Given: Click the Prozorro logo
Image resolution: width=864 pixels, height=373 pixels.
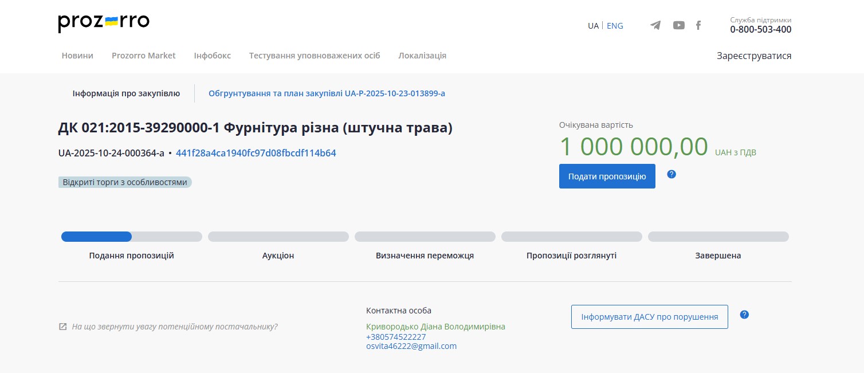Looking at the screenshot, I should [103, 22].
